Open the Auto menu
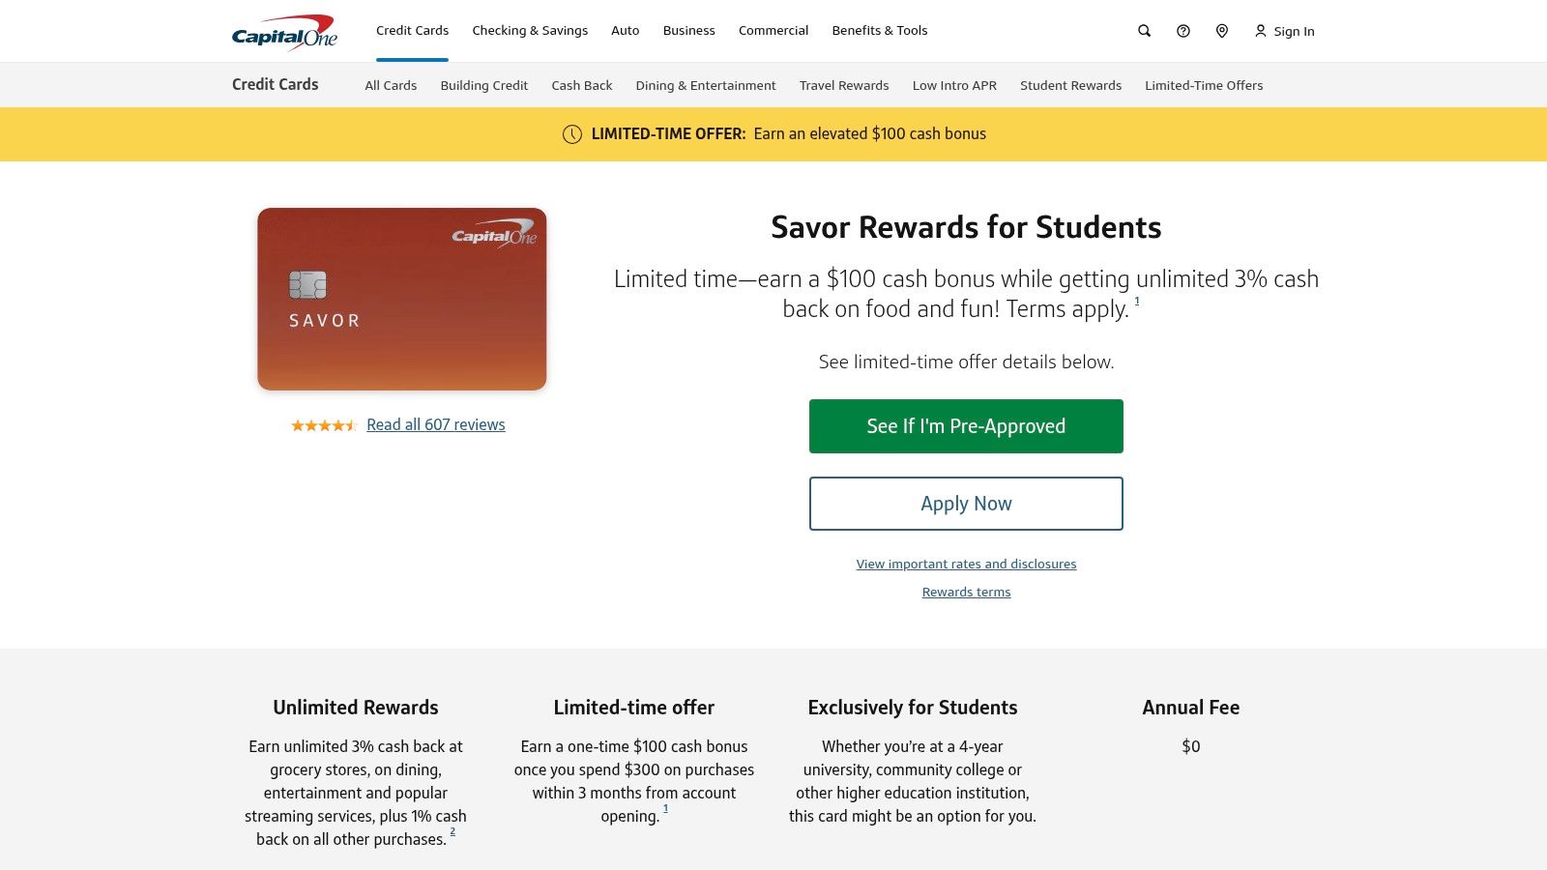 click(x=626, y=31)
